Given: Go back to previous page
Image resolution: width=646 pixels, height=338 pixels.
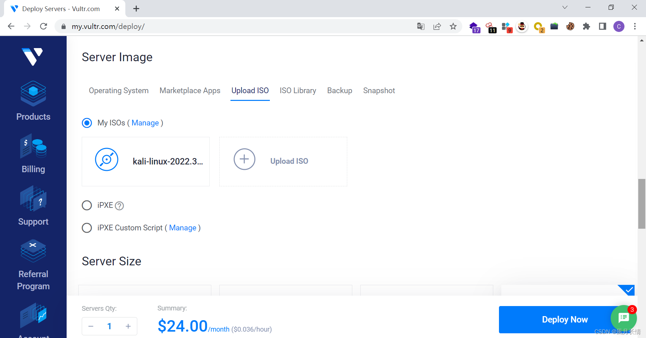Looking at the screenshot, I should (x=11, y=26).
